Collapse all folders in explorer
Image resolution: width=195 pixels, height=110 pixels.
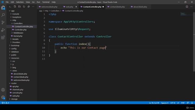coord(29,7)
